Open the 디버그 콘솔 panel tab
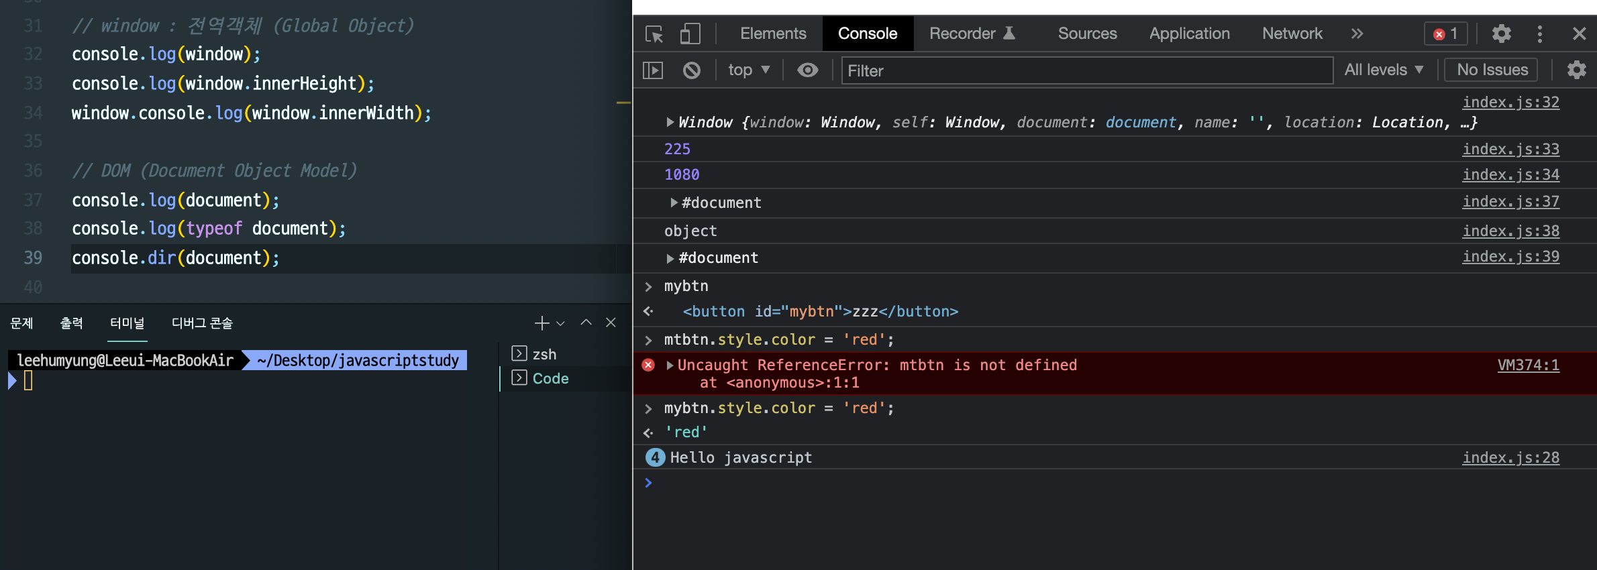This screenshot has height=570, width=1597. (202, 323)
